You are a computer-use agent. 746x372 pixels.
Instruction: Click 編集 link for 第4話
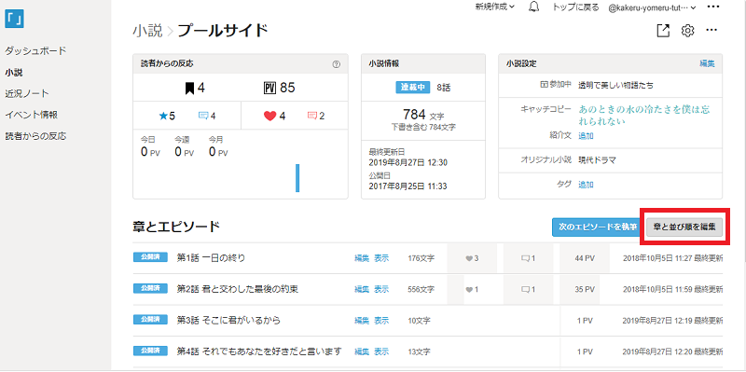pos(362,352)
